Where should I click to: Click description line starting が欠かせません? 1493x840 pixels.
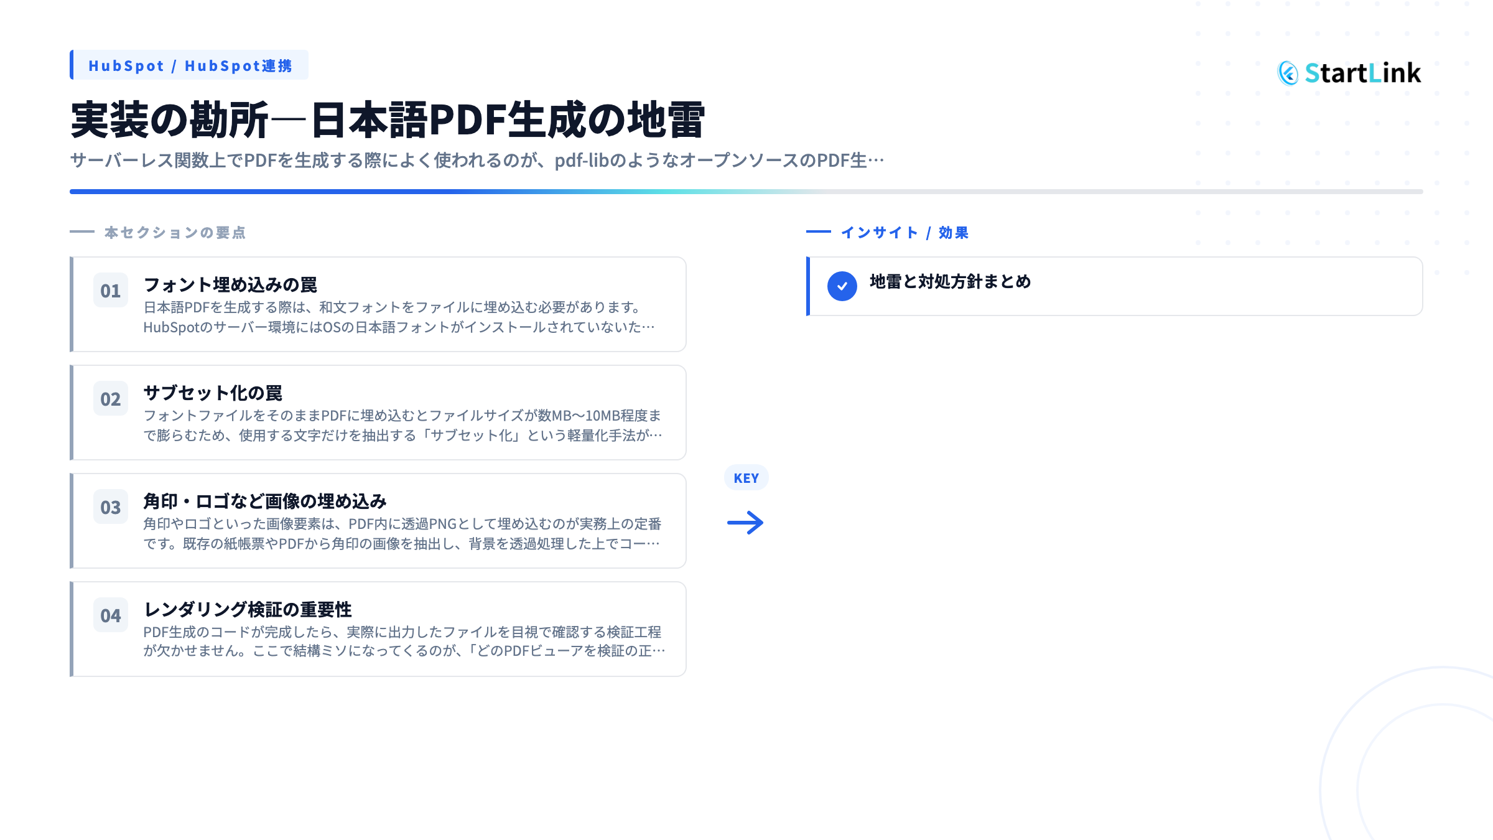point(404,650)
